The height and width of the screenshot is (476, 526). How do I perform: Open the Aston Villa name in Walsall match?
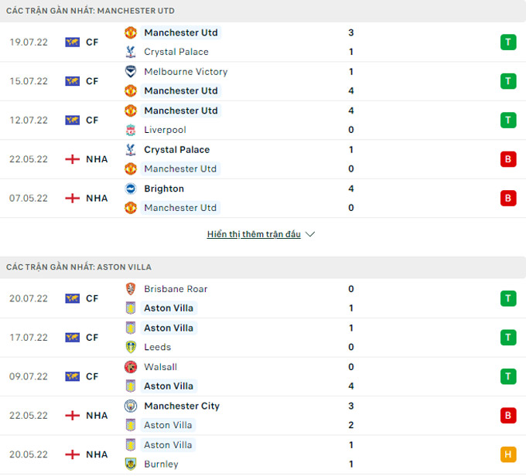(x=169, y=386)
